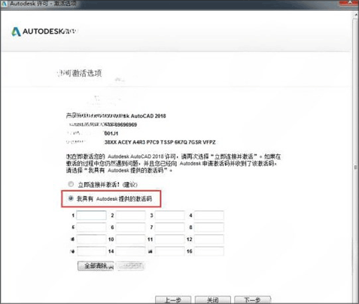Click the 关闭 close button
The image size is (359, 304).
pos(212,300)
